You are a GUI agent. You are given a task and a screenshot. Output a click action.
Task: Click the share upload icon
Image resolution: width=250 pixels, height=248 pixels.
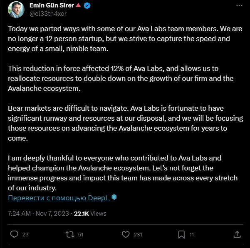(x=237, y=234)
